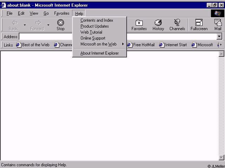Minimize the Internet Explorer window
The height and width of the screenshot is (168, 225).
[x=209, y=6]
